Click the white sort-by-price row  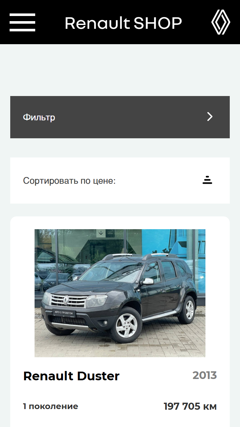tap(120, 181)
